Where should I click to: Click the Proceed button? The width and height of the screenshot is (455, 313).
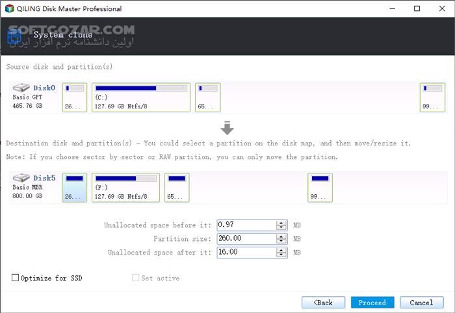(372, 303)
